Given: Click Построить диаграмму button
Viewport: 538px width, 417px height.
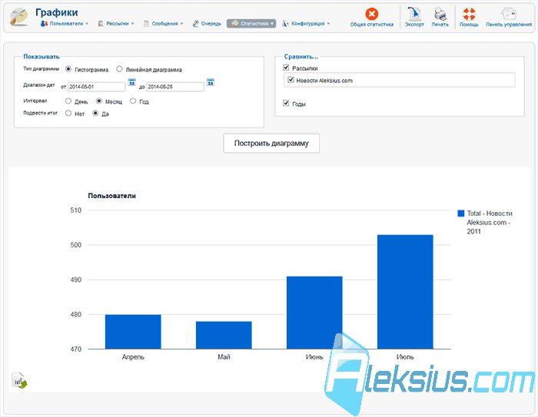Looking at the screenshot, I should (271, 144).
